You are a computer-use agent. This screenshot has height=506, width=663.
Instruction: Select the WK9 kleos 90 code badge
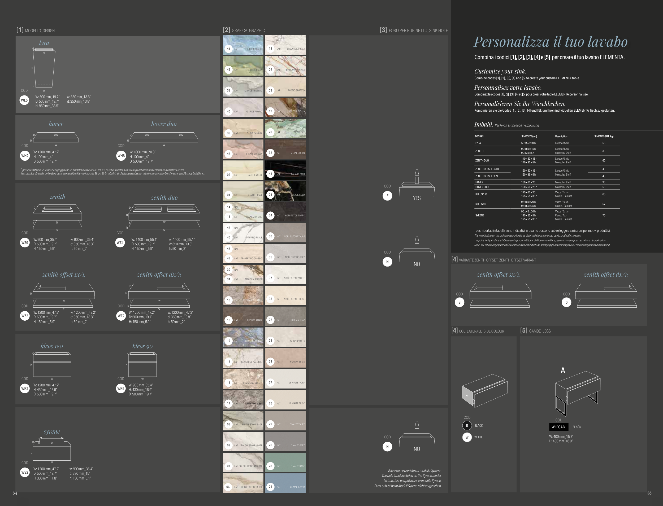tap(121, 389)
